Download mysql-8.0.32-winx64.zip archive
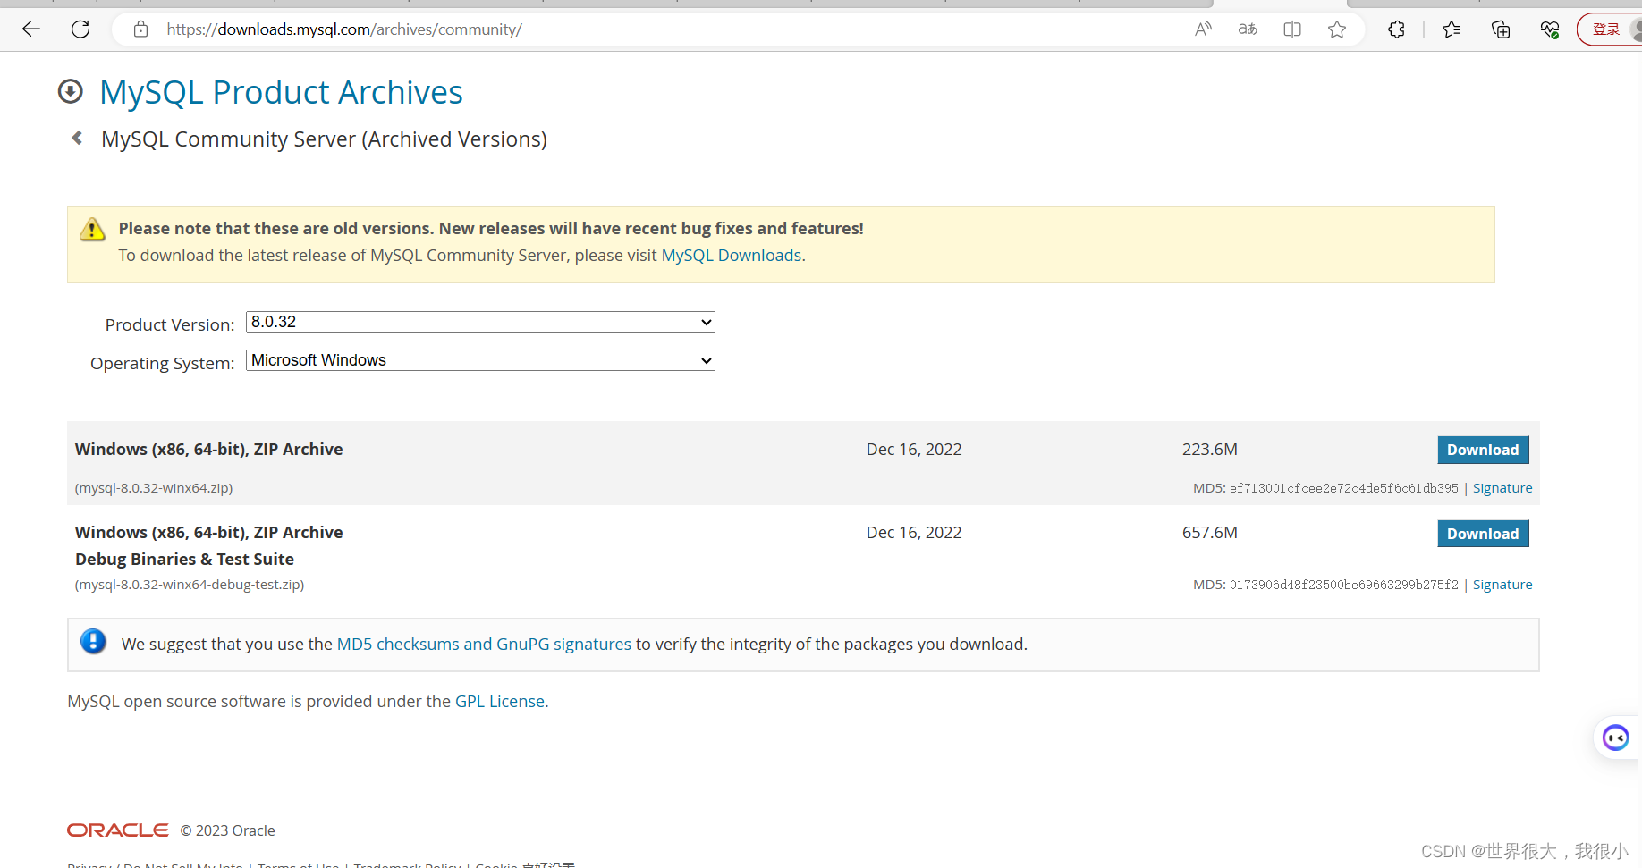Viewport: 1642px width, 868px height. 1482,450
